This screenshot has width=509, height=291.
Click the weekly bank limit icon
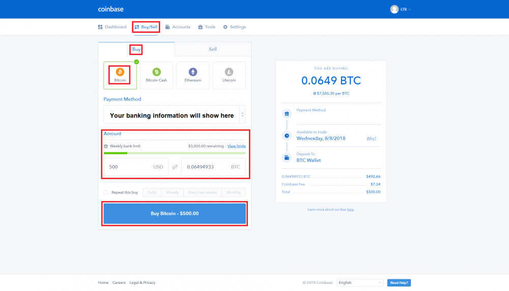[106, 146]
